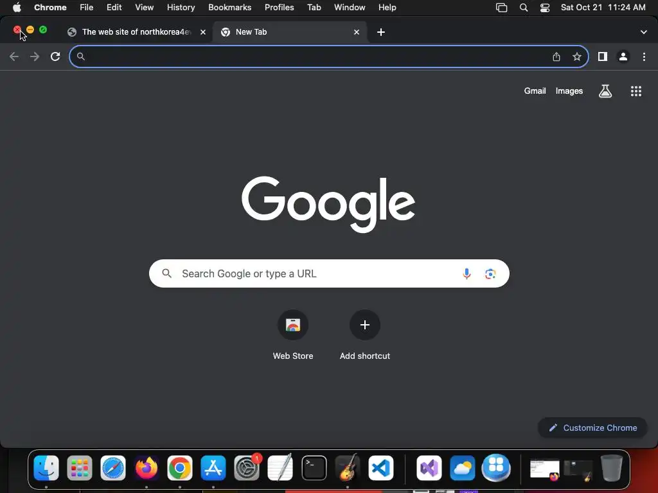Image resolution: width=658 pixels, height=493 pixels.
Task: Go back using the back arrow
Action: click(14, 56)
